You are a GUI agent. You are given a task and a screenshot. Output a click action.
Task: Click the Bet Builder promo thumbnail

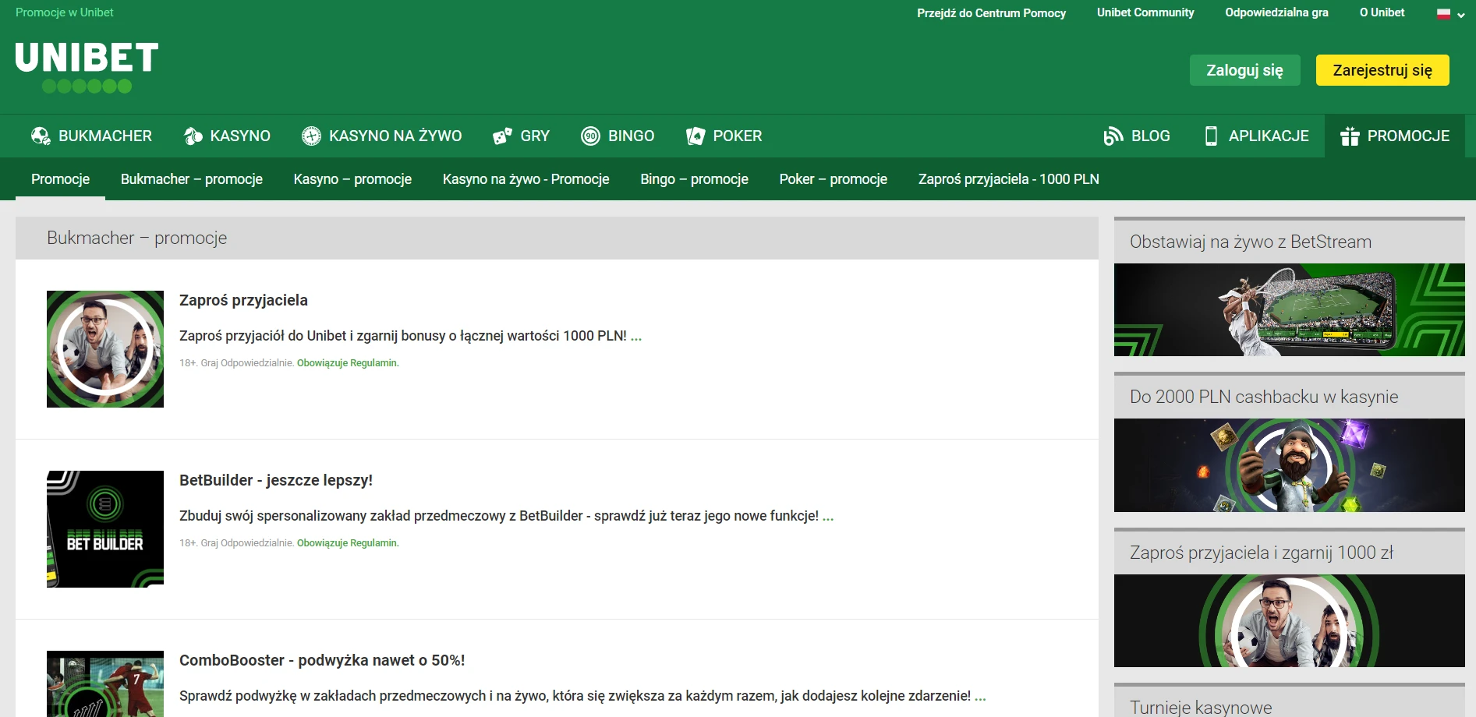coord(105,529)
